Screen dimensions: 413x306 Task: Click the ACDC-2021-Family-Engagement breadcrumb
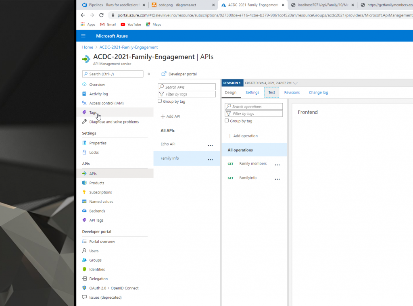pos(129,47)
